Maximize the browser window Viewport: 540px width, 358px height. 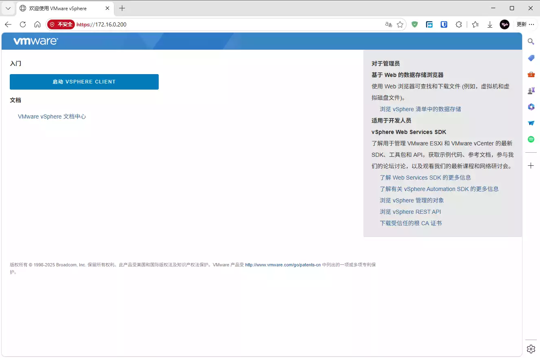tap(512, 8)
